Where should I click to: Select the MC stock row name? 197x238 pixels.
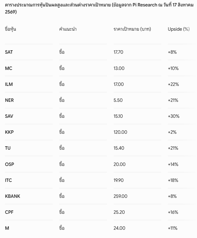(9, 68)
